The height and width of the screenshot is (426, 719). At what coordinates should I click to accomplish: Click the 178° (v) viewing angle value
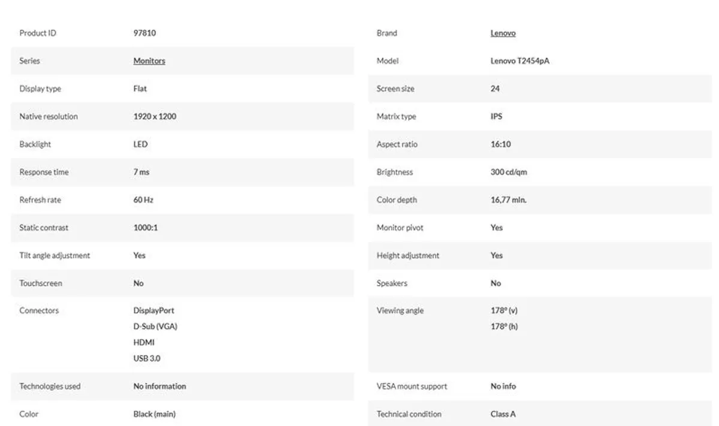504,311
